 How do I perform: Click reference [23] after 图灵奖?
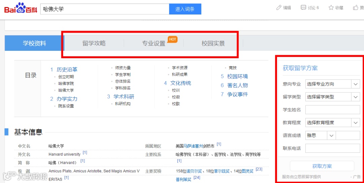pyautogui.click(x=259, y=169)
